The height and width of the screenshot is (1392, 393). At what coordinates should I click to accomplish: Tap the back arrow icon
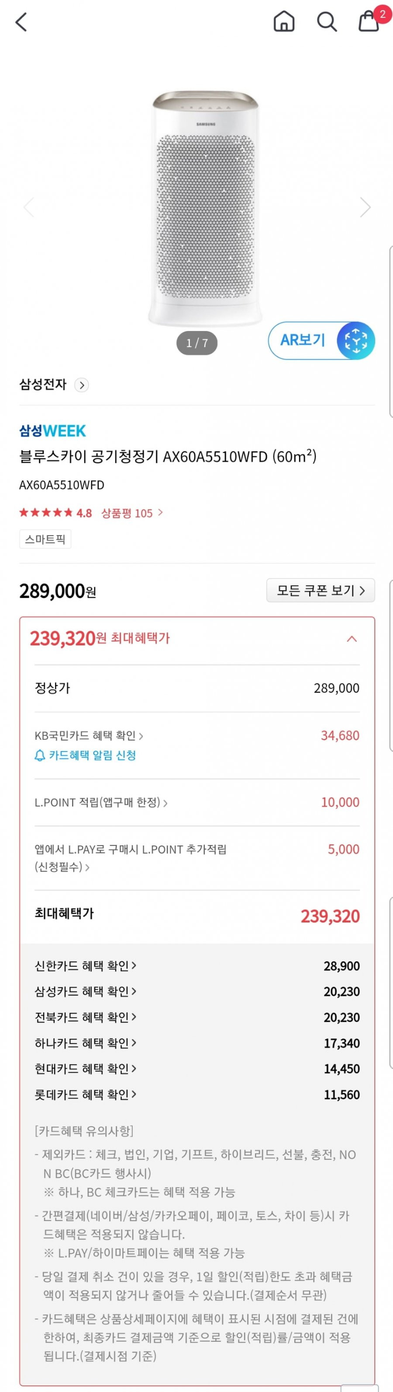click(x=21, y=22)
